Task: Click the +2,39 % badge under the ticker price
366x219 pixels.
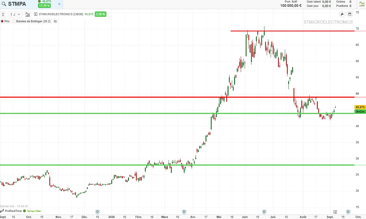Action: click(x=44, y=6)
